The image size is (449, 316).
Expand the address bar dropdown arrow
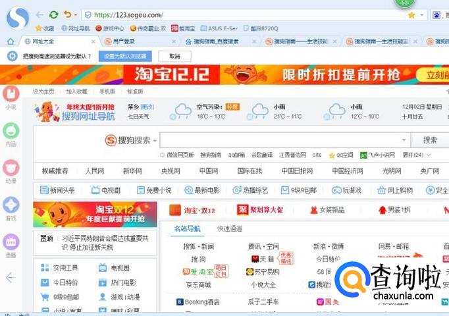click(422, 15)
